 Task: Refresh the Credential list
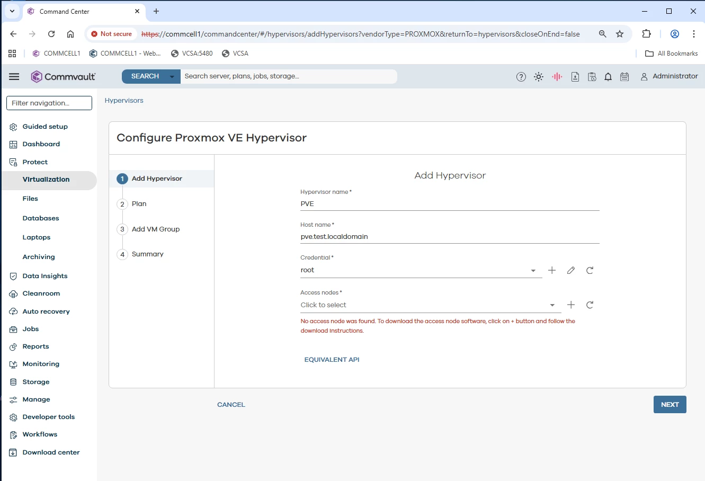[x=590, y=270]
